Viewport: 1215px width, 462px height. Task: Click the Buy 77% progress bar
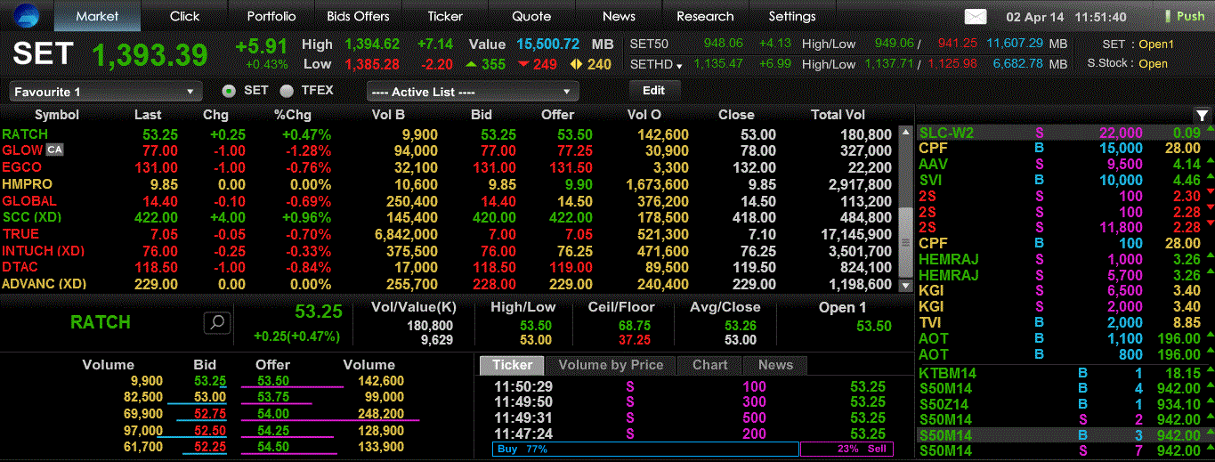coord(645,450)
